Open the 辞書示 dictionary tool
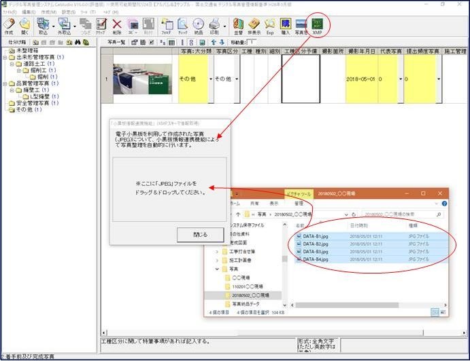The height and width of the screenshot is (361, 470). (254, 26)
